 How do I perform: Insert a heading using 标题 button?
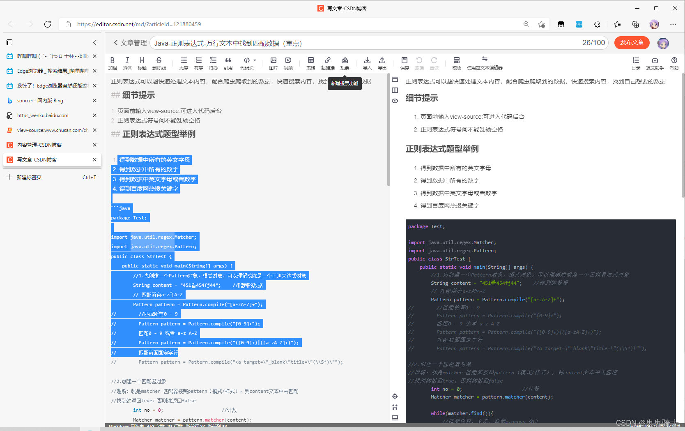[x=142, y=63]
